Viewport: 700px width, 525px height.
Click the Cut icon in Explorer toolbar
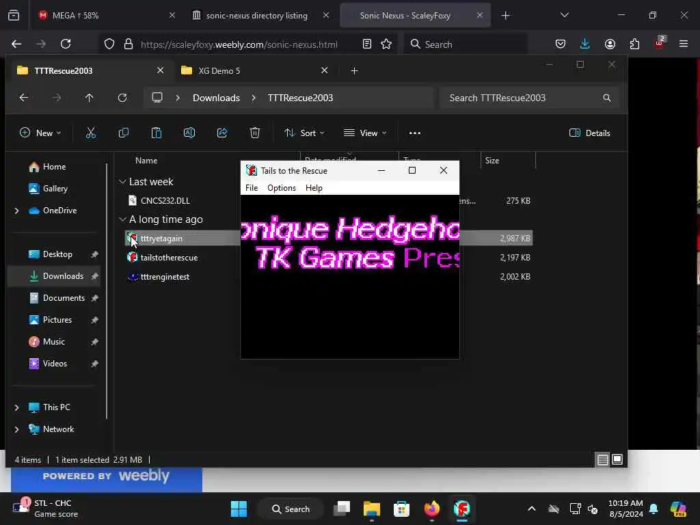(x=91, y=133)
